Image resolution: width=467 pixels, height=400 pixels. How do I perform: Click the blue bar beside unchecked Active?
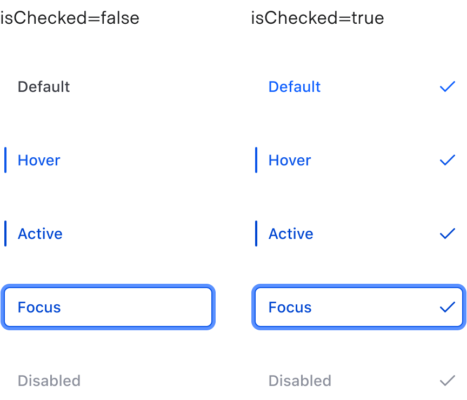pos(5,234)
